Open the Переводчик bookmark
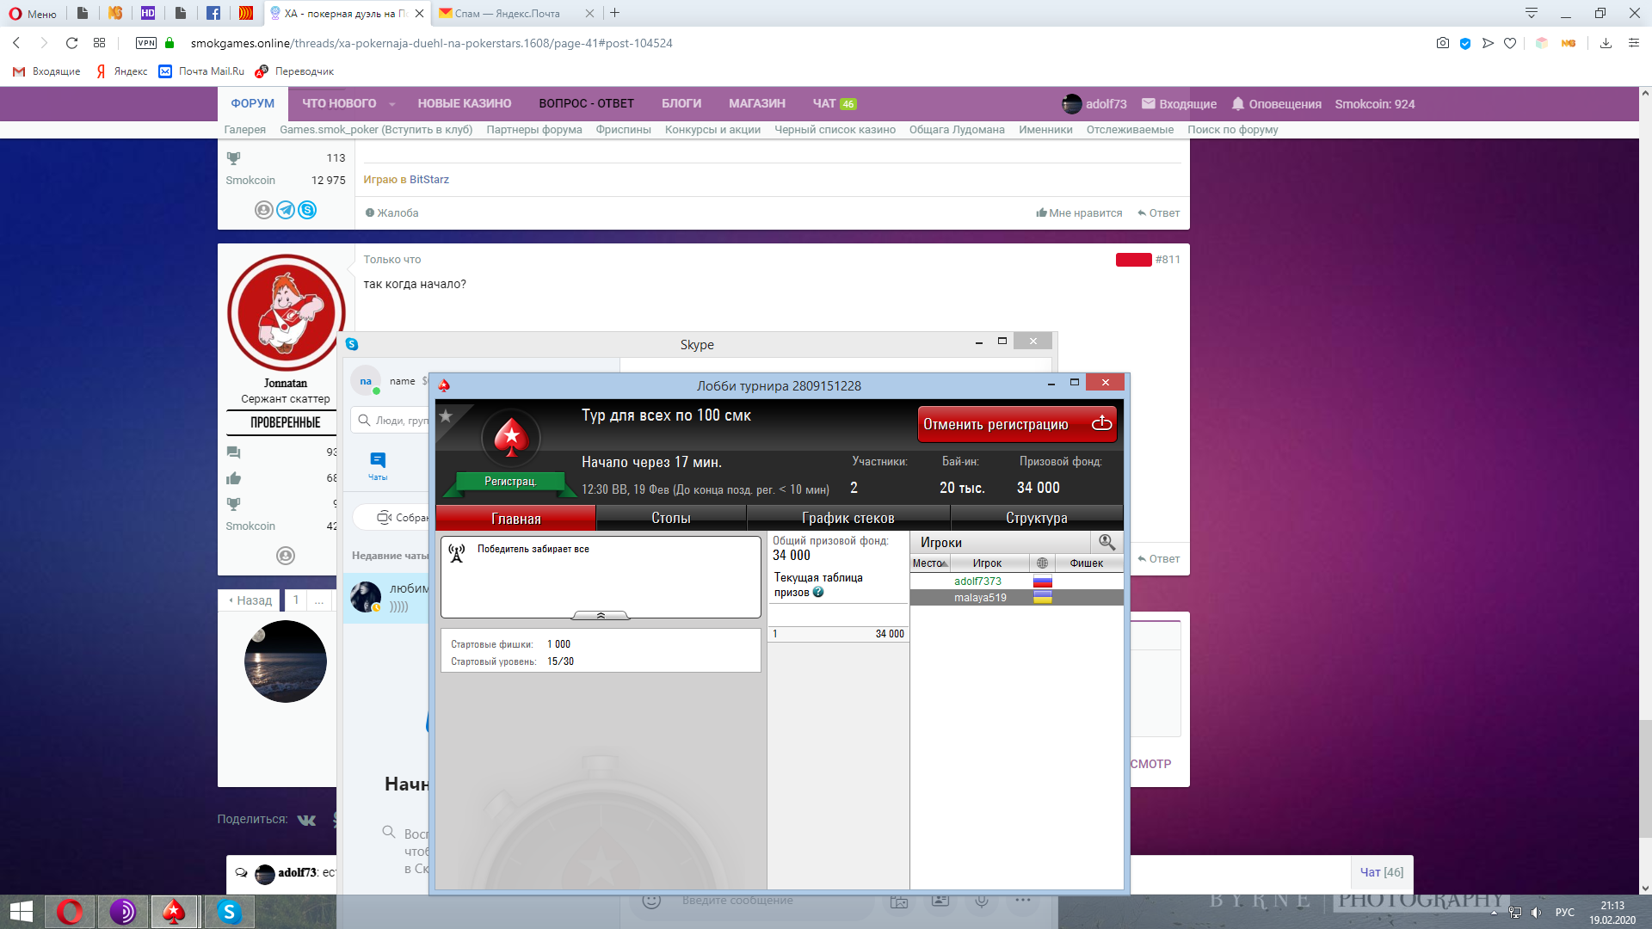 coord(294,71)
